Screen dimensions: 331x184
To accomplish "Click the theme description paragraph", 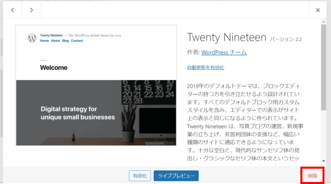I will (x=245, y=123).
